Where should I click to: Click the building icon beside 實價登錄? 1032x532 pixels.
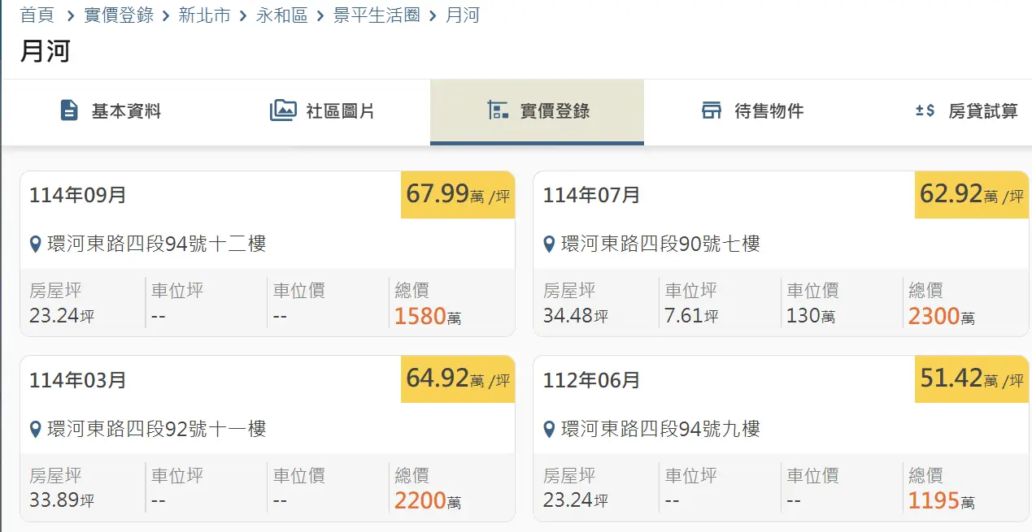pos(497,110)
